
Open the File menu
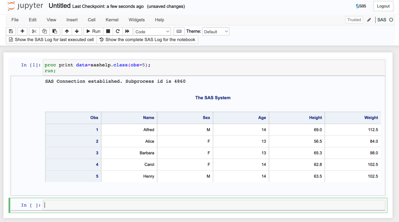point(15,20)
